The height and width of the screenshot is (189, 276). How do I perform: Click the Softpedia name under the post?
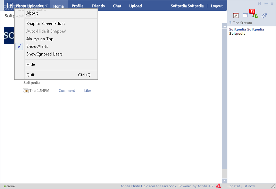click(32, 83)
